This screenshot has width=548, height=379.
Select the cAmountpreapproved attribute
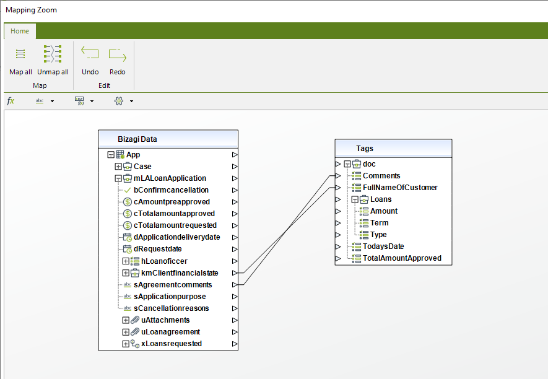click(x=172, y=202)
